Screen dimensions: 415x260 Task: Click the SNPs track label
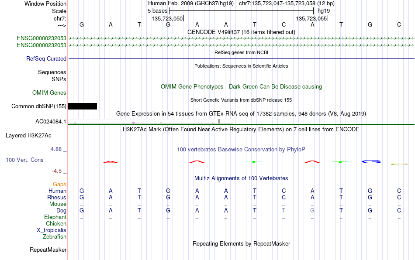(59, 79)
